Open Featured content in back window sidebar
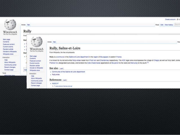This screenshot has width=180, height=135. [x=9, y=44]
